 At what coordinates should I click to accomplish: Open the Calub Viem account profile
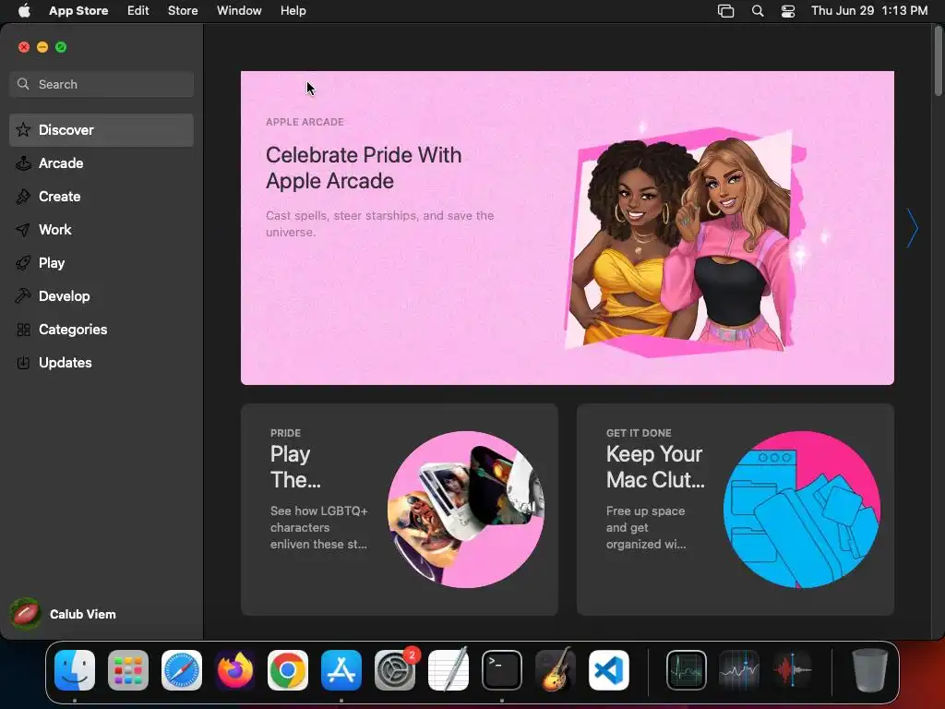pos(64,614)
